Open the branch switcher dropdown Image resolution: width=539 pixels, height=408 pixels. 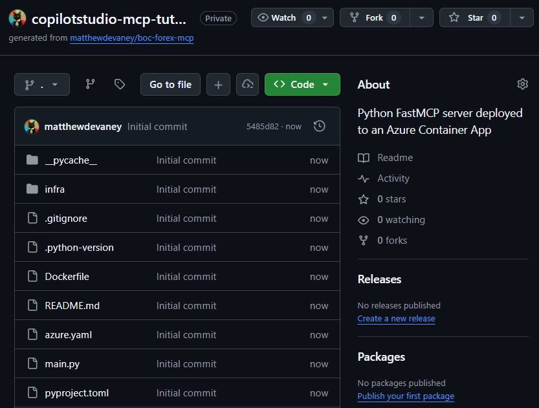42,85
